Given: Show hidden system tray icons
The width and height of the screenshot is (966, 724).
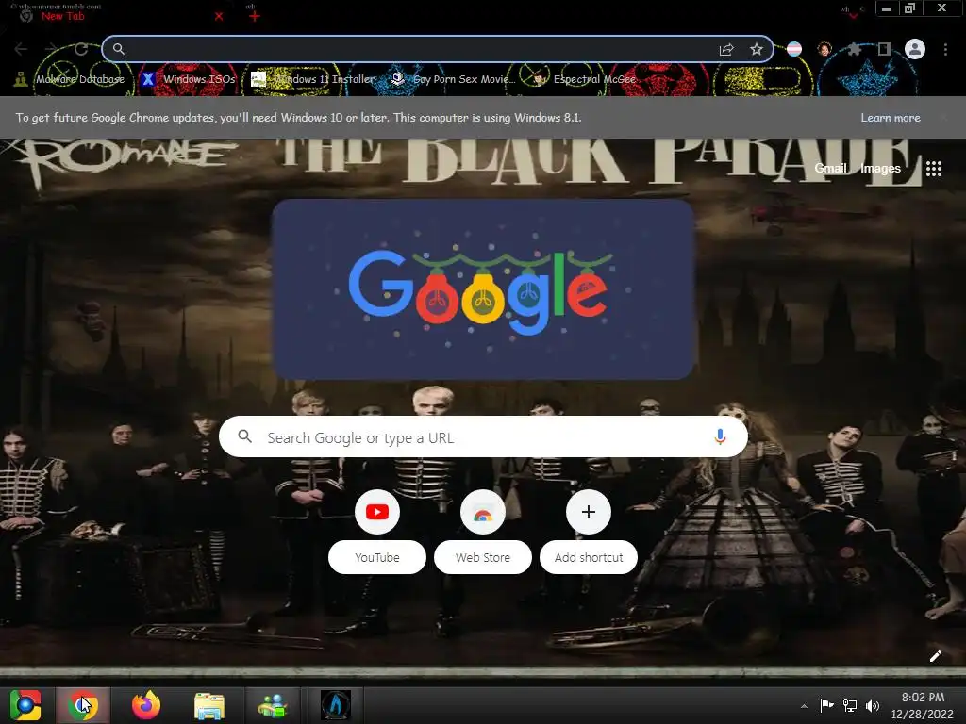Looking at the screenshot, I should 804,706.
